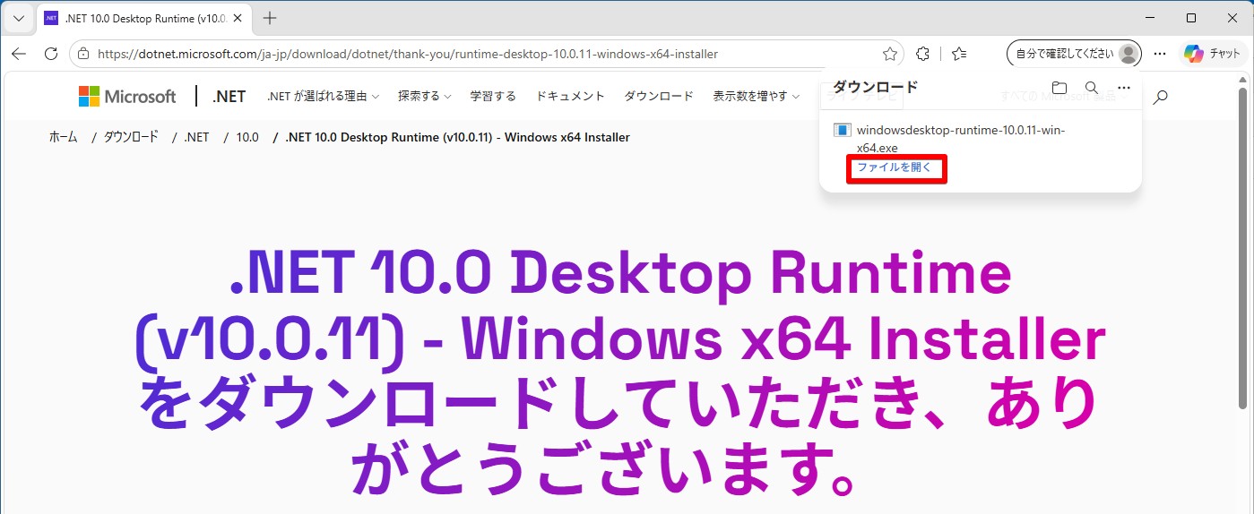Click the address bar URL field
The width and height of the screenshot is (1254, 514).
(x=484, y=54)
